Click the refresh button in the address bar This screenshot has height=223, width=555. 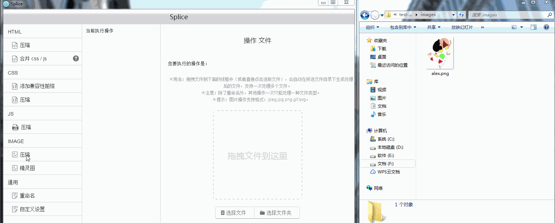coord(461,15)
